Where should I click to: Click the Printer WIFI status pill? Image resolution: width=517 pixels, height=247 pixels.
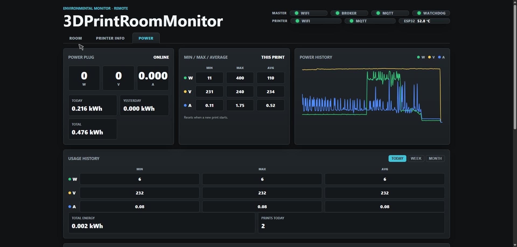316,21
